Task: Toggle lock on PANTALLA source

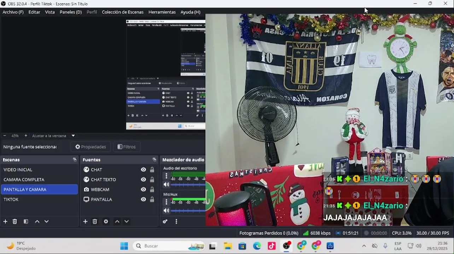Action: (152, 199)
